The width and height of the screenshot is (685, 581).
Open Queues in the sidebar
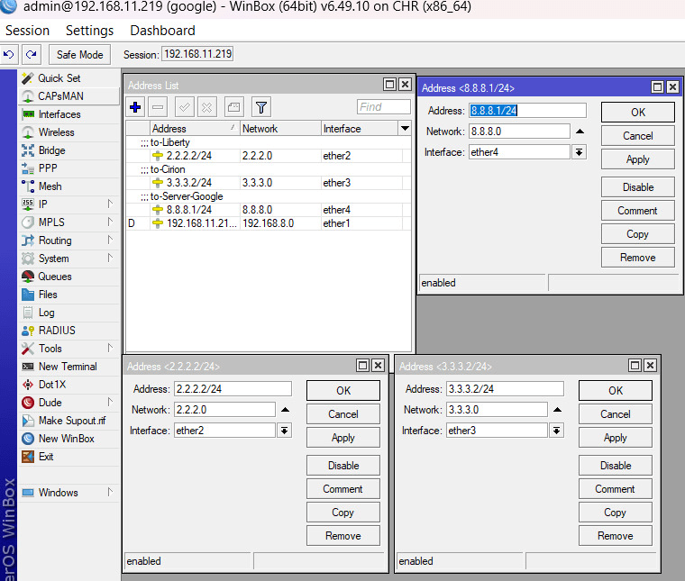69,277
